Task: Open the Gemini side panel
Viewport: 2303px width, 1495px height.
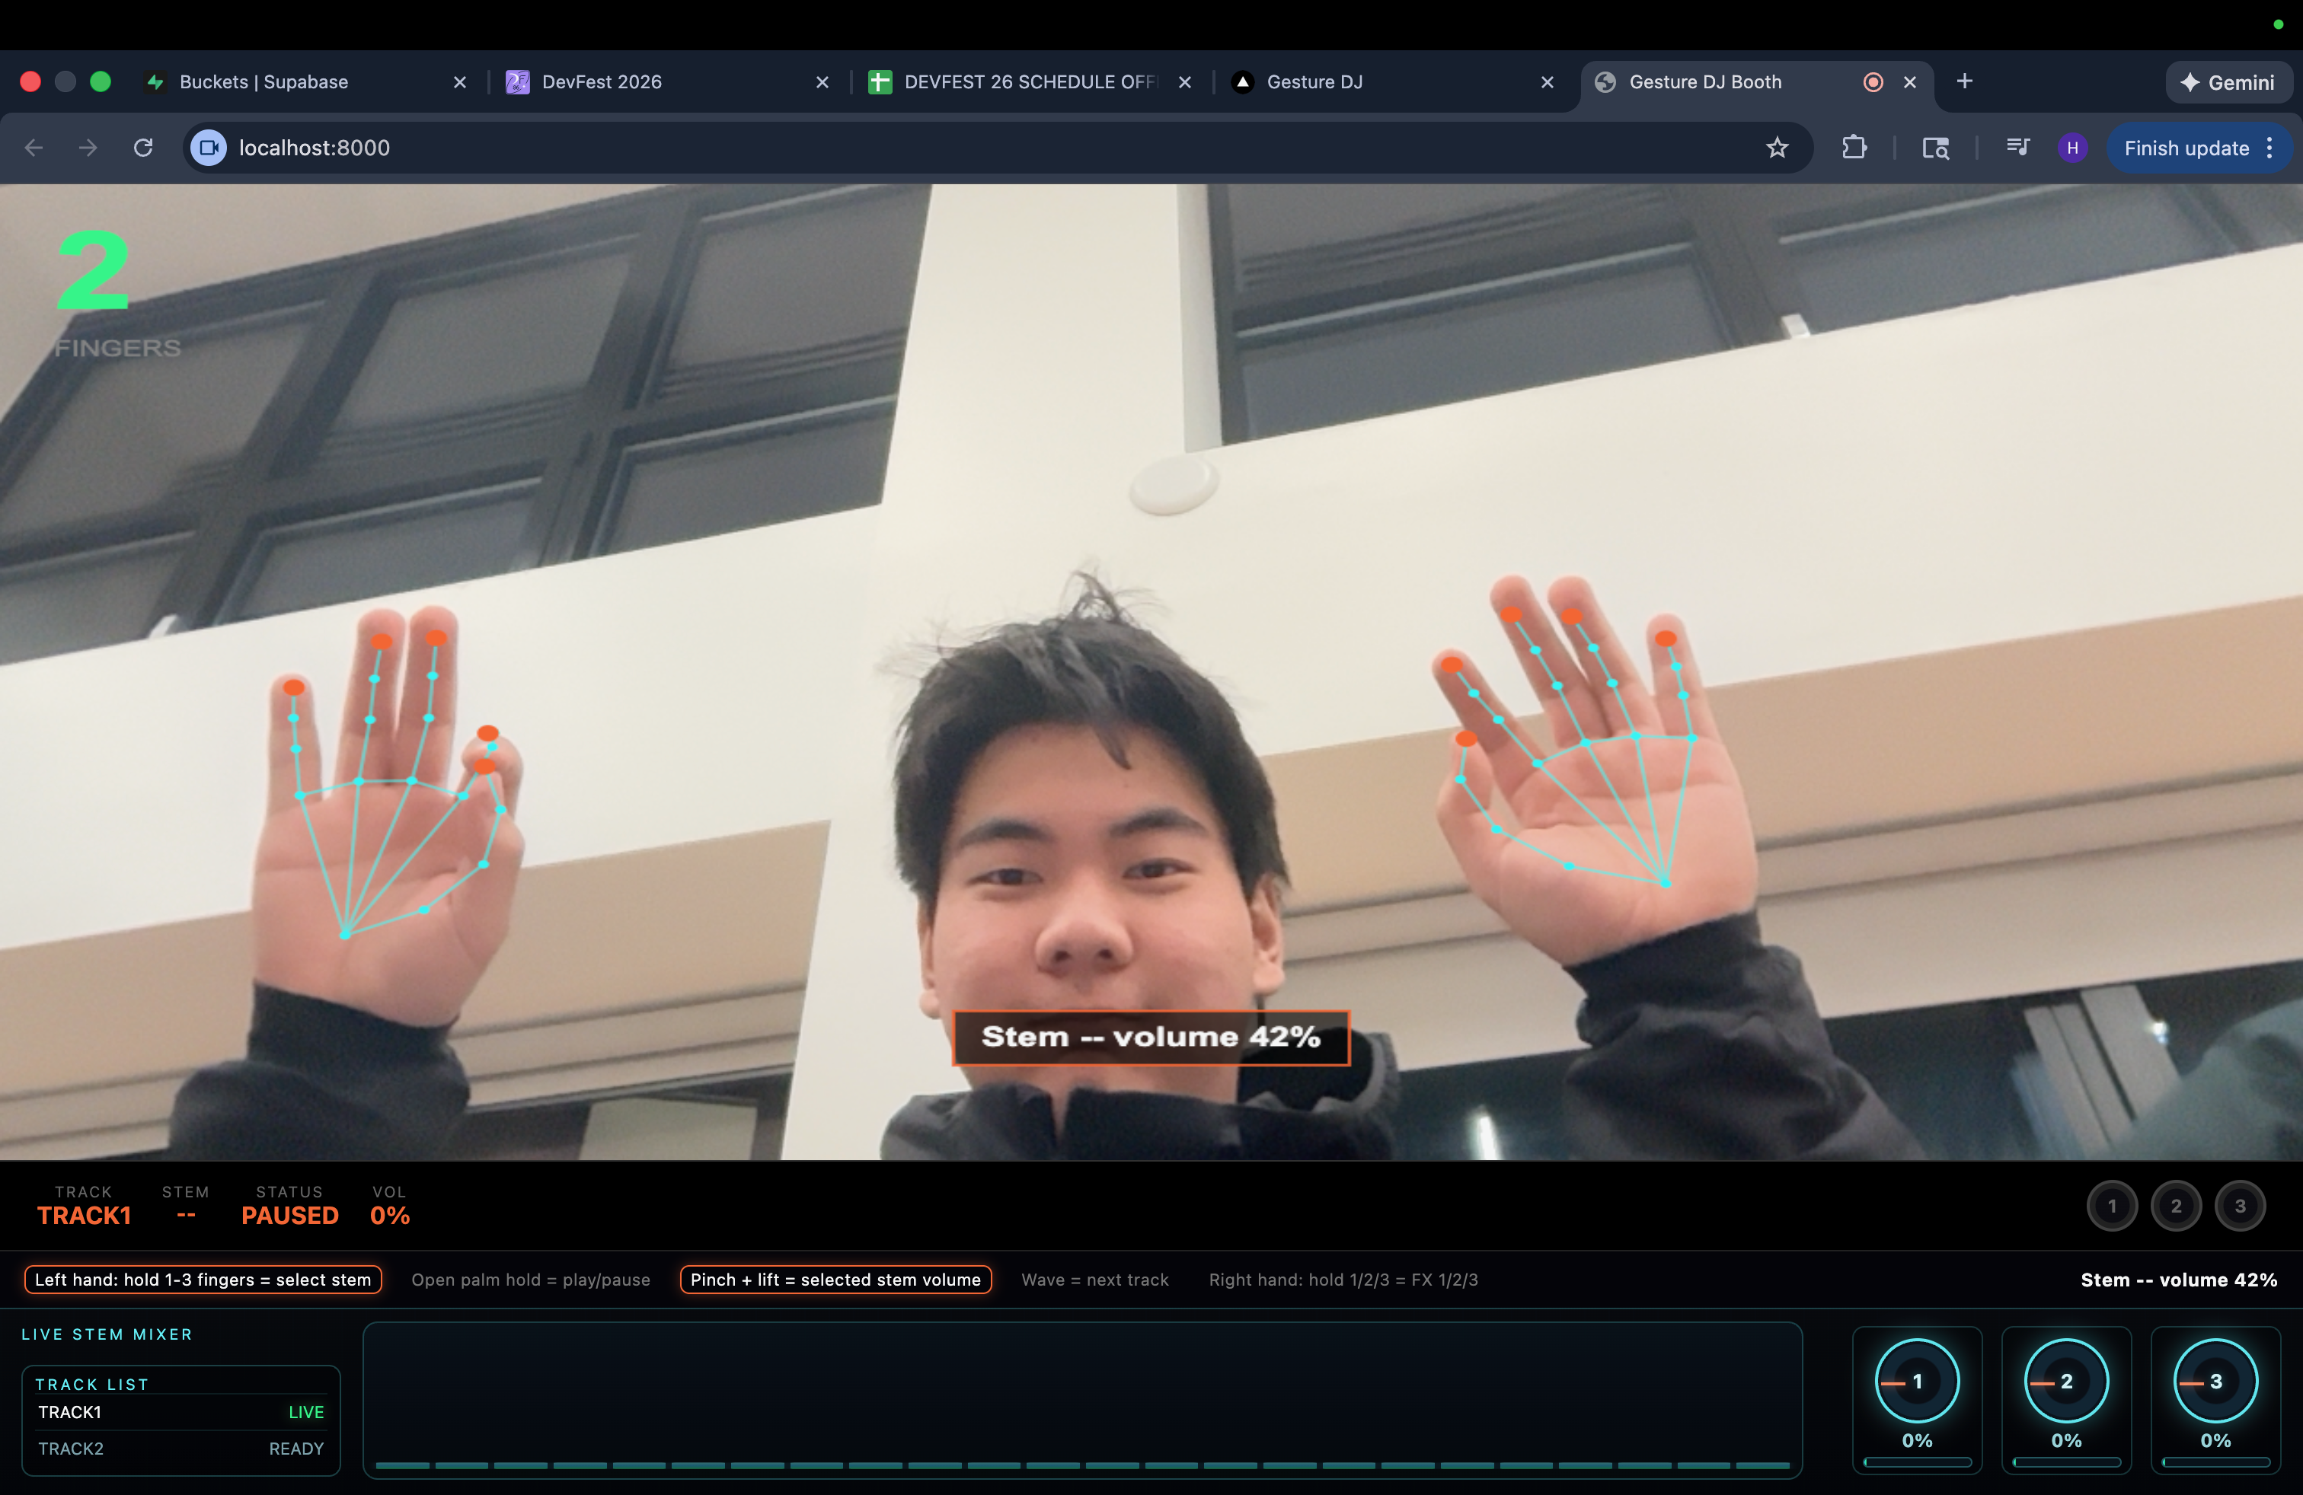Action: [x=2228, y=82]
